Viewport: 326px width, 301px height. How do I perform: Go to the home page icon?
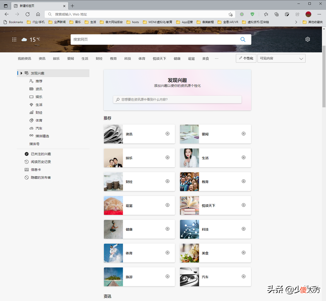click(x=38, y=14)
